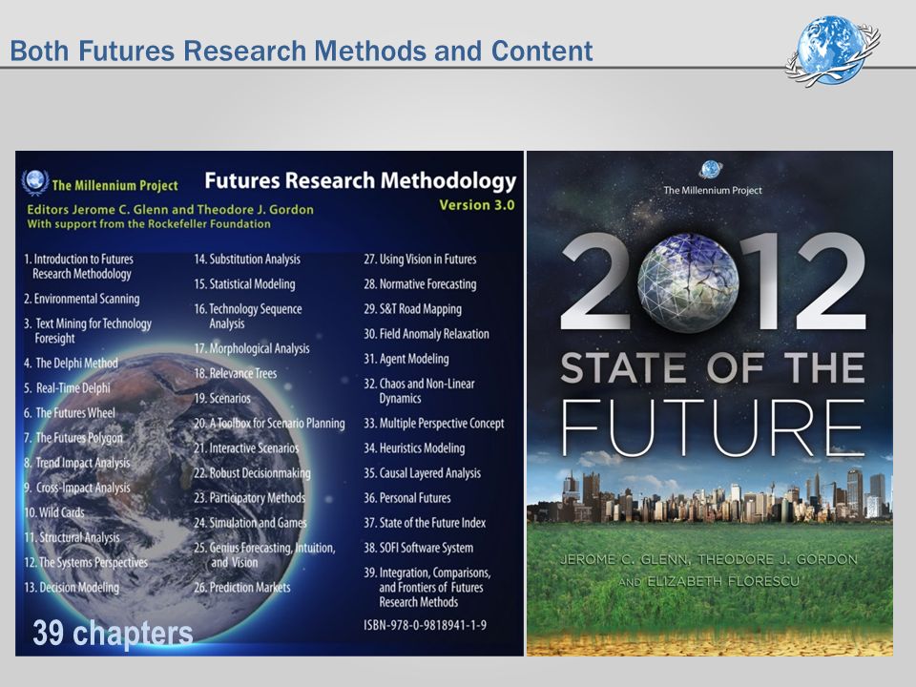Click '15. Statistical Modeling'
The height and width of the screenshot is (687, 916).
point(244,284)
